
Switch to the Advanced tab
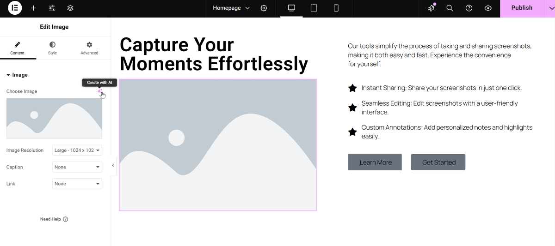coord(89,48)
